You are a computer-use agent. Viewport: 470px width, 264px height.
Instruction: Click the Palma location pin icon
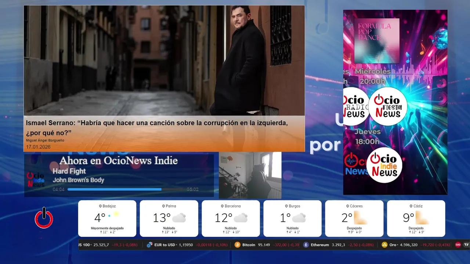coord(163,206)
